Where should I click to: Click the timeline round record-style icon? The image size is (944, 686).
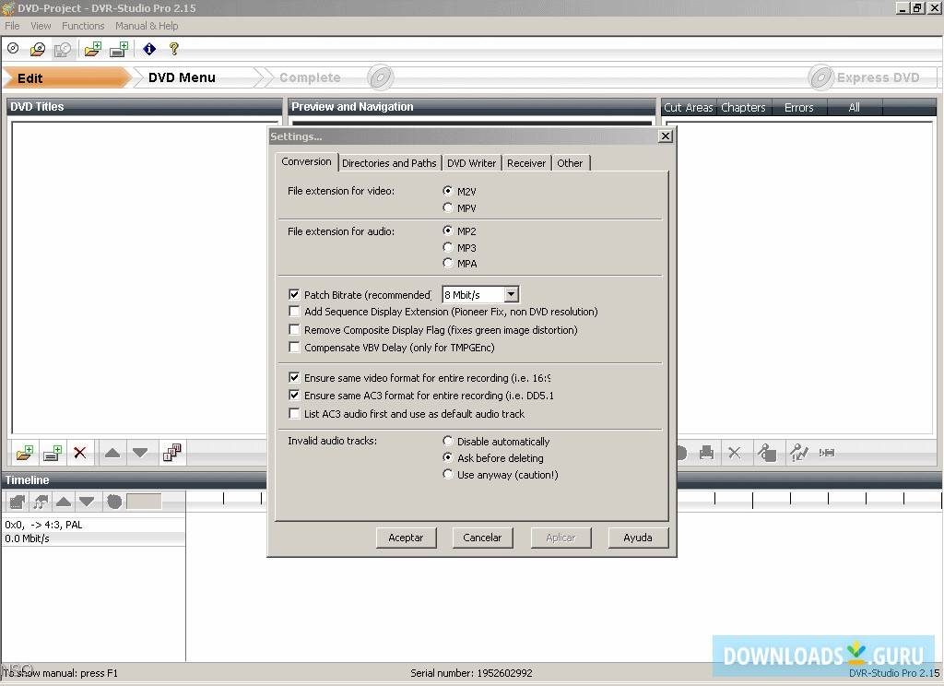(x=114, y=501)
